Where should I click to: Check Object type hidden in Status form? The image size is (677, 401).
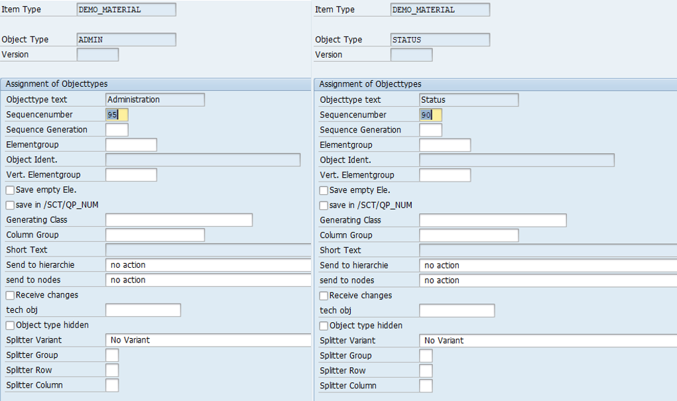tap(324, 326)
